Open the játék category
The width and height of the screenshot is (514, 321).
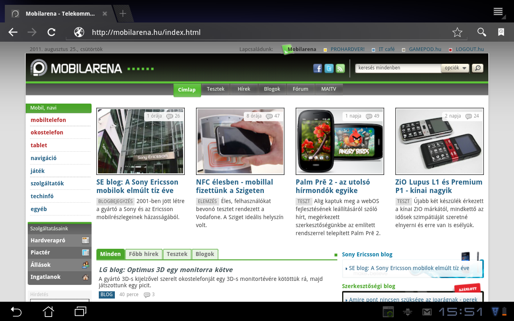pos(37,171)
